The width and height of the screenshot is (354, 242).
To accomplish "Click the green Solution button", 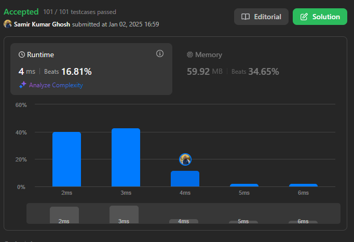I will [x=320, y=17].
